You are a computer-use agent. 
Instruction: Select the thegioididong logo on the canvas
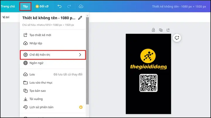(x=148, y=59)
